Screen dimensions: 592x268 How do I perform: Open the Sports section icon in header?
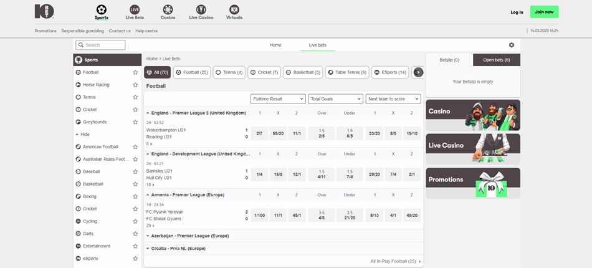click(101, 9)
